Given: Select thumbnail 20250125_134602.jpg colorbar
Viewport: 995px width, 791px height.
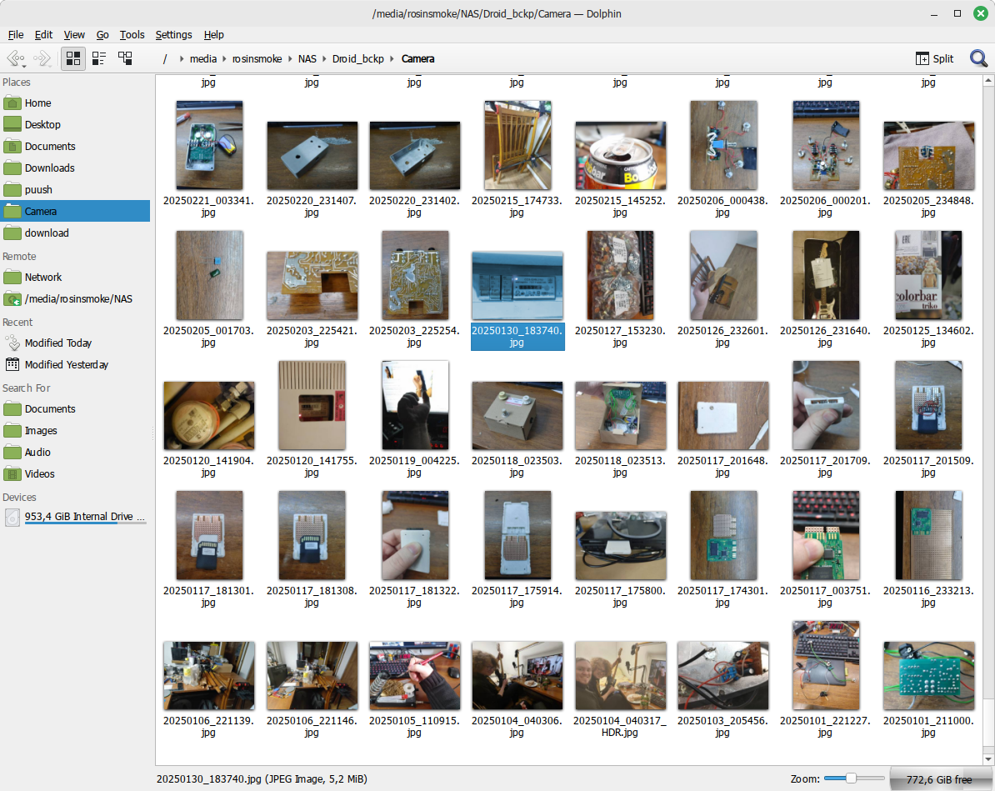Looking at the screenshot, I should (928, 276).
